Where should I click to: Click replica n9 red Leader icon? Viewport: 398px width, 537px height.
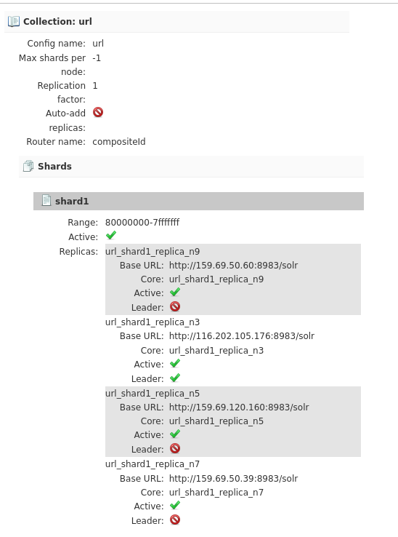(175, 306)
